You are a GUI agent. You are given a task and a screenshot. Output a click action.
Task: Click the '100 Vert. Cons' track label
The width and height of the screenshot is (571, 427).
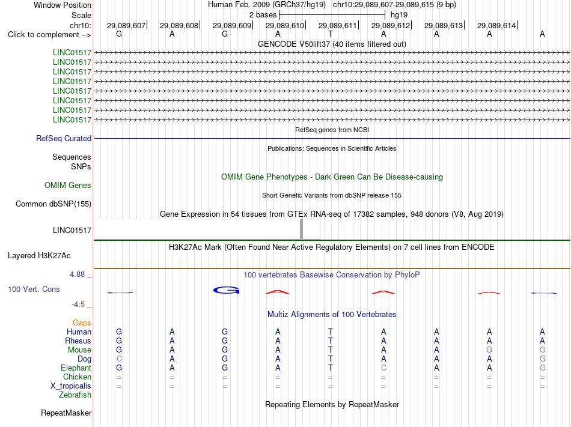click(34, 289)
